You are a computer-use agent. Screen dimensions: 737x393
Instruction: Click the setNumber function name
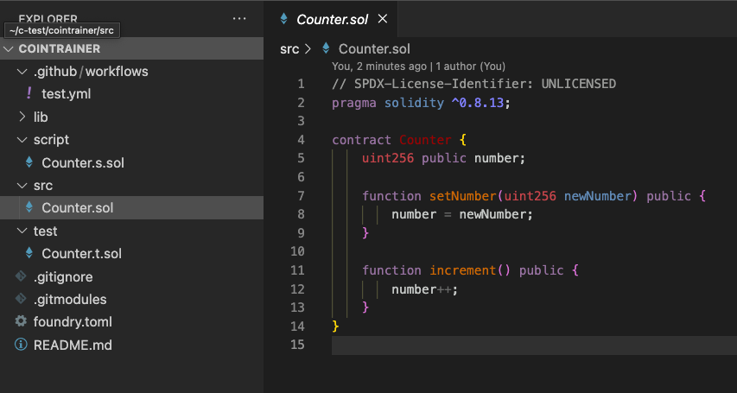(x=463, y=196)
